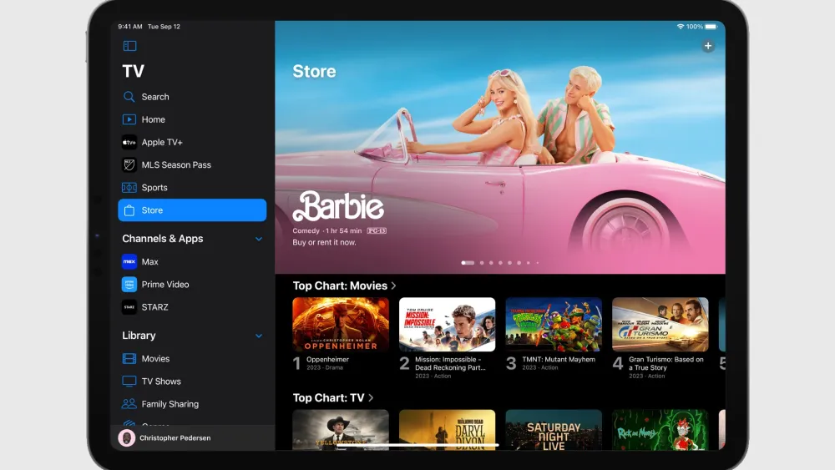
Task: Open the Max channel icon
Action: pos(129,261)
